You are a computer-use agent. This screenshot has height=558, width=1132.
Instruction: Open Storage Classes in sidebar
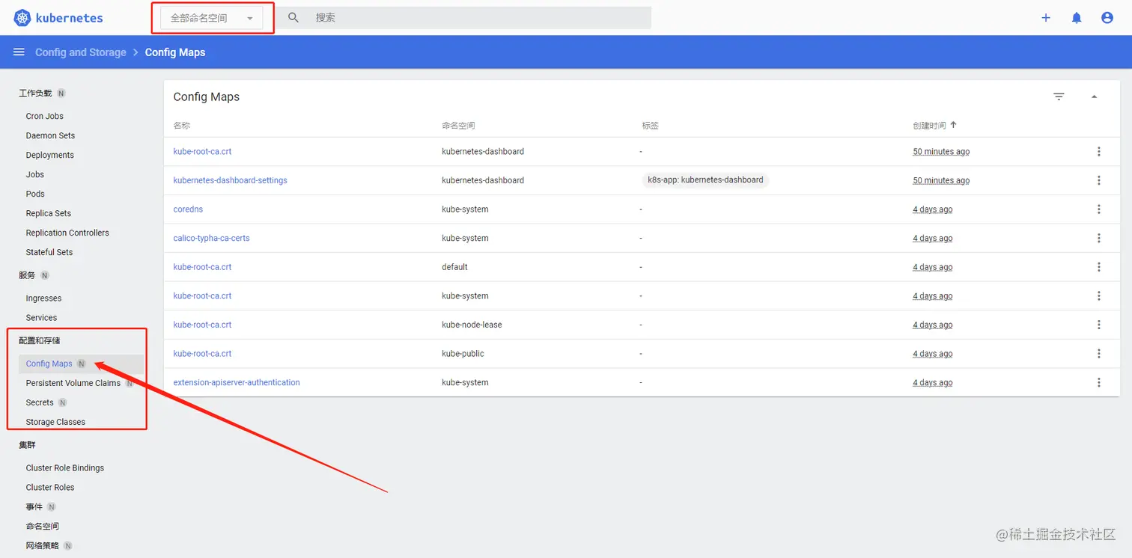point(55,422)
